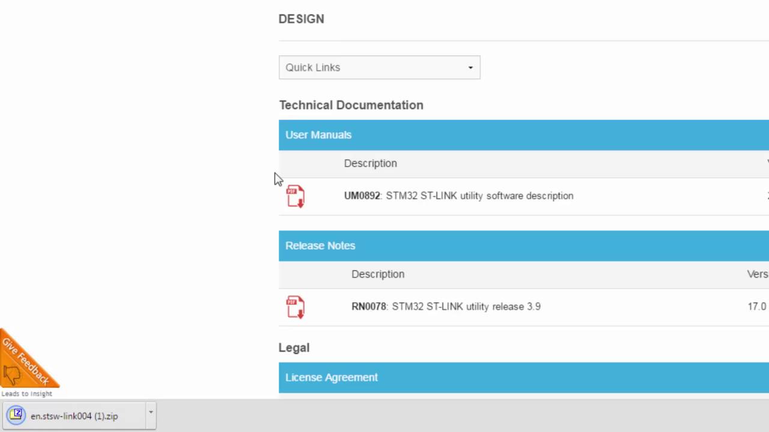Click the Description column header under User Manuals
Viewport: 769px width, 432px height.
370,163
